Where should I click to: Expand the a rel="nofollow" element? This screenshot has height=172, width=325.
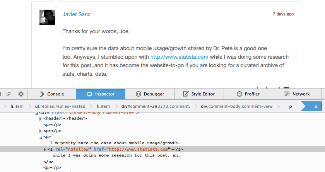click(44, 150)
